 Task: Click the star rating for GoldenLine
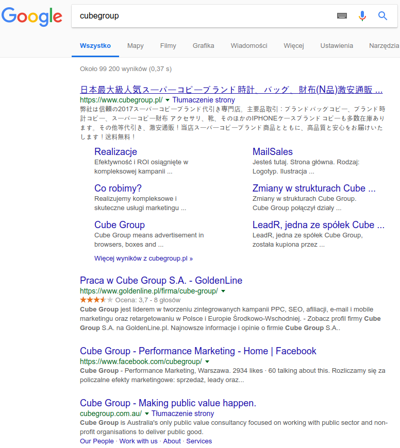click(x=96, y=300)
